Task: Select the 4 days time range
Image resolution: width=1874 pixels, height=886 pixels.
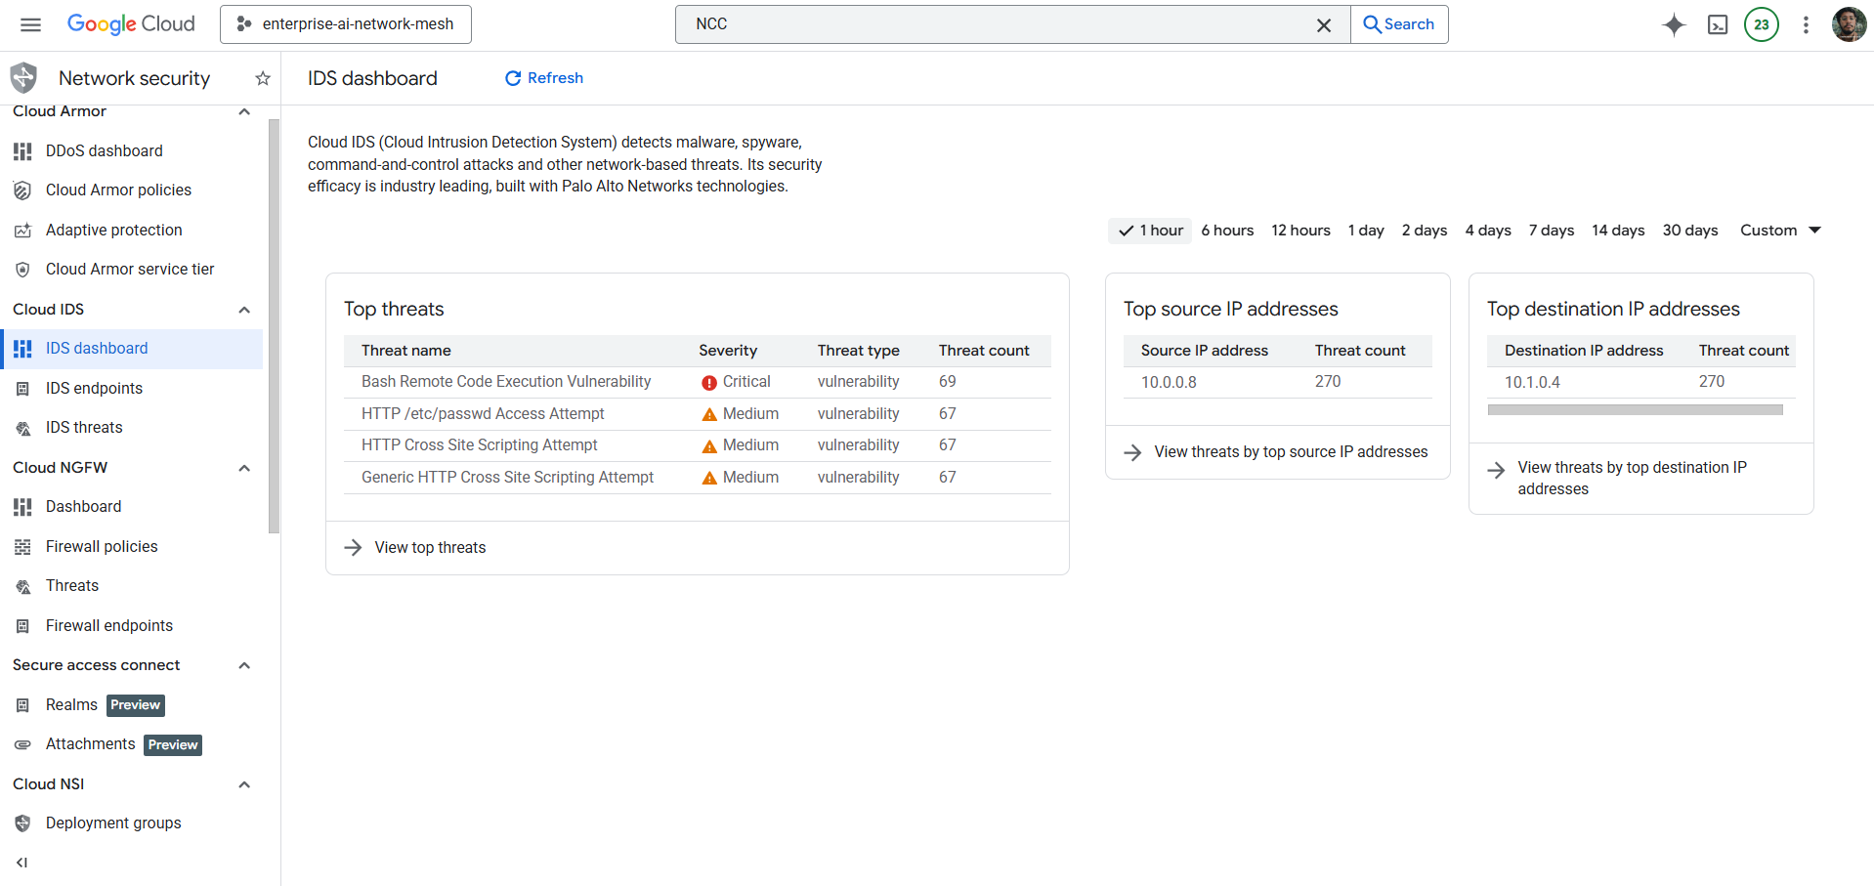Action: click(1488, 231)
